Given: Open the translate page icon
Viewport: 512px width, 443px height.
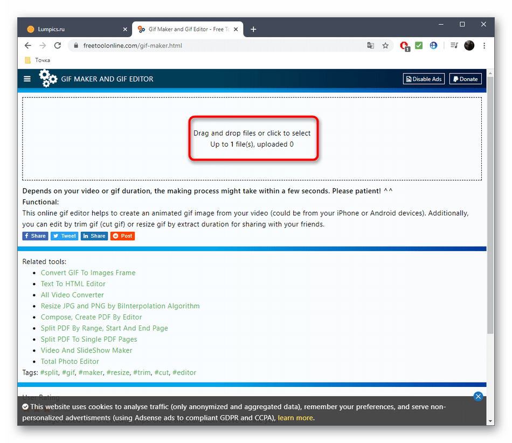Looking at the screenshot, I should click(370, 46).
